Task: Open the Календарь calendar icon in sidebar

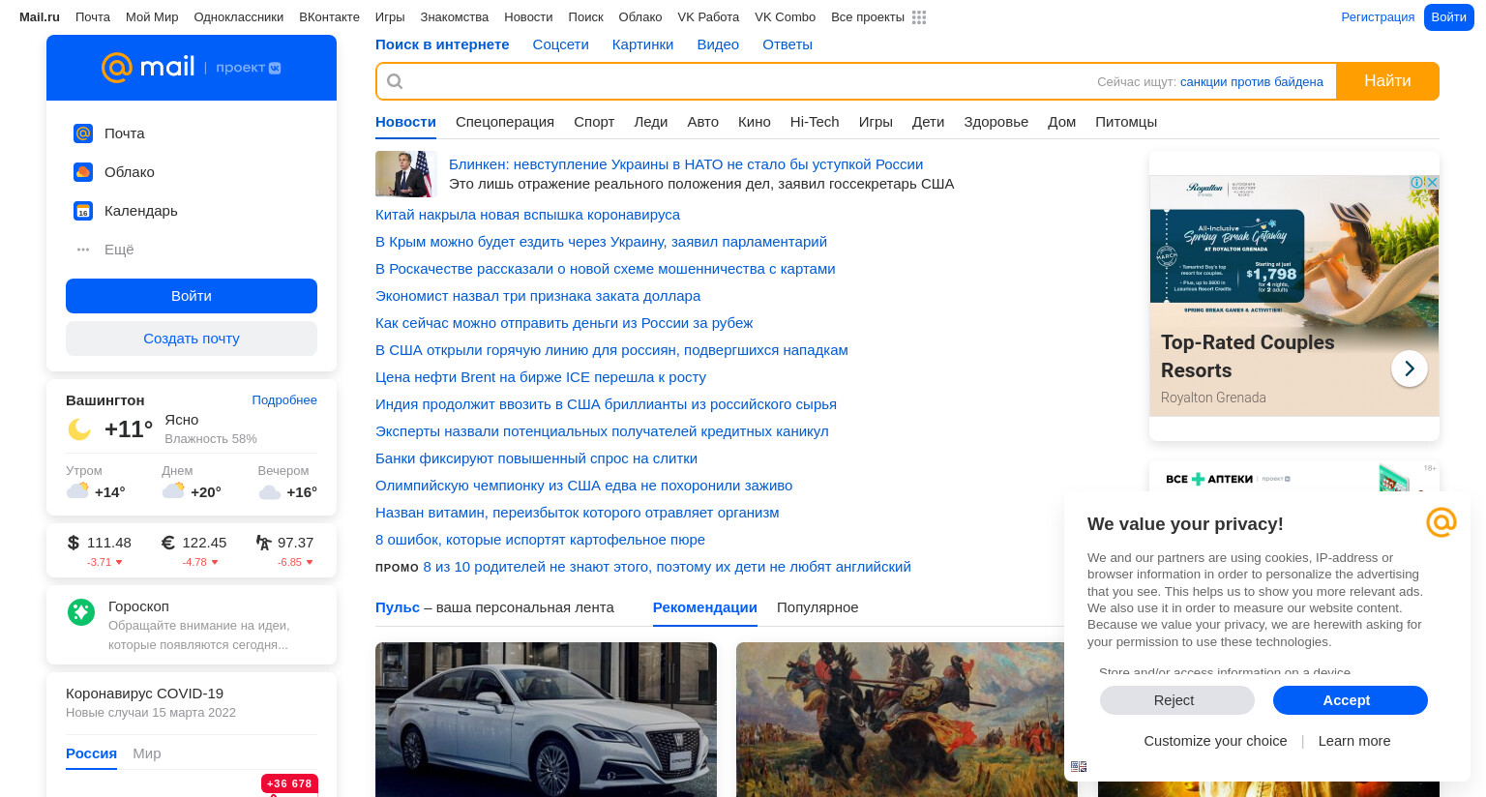Action: tap(83, 211)
